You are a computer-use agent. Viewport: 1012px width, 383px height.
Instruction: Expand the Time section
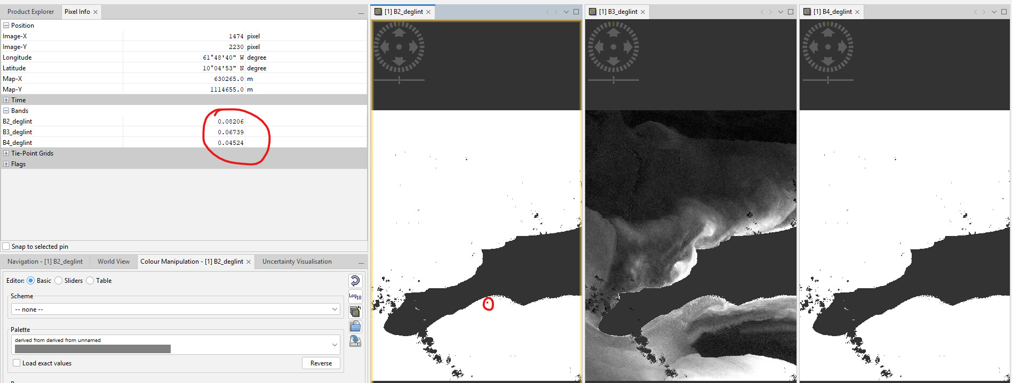6,100
